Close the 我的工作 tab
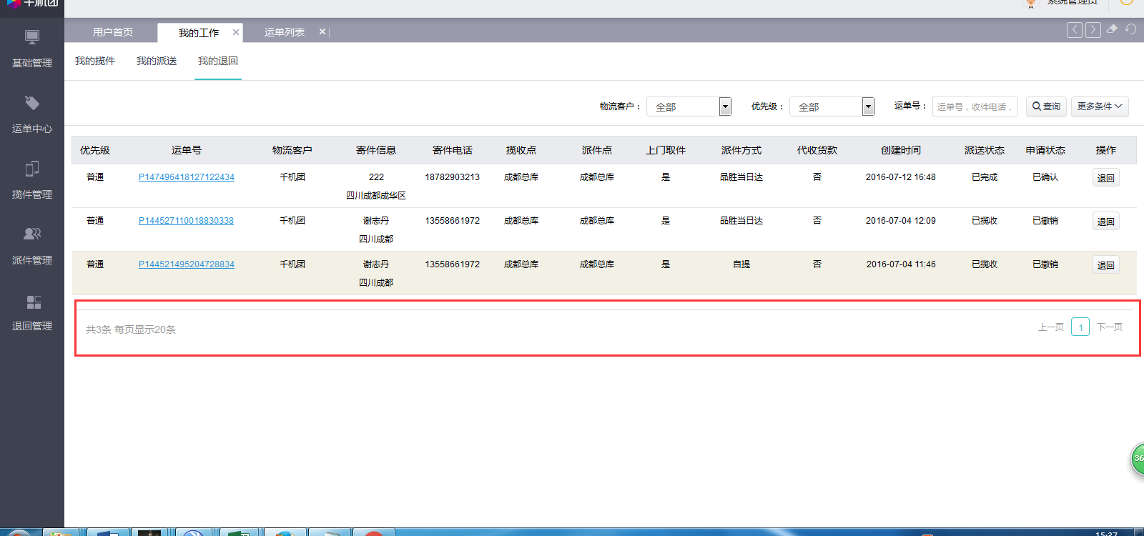This screenshot has width=1144, height=536. [236, 32]
